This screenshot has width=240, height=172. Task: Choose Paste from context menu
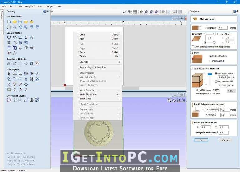tap(97, 52)
